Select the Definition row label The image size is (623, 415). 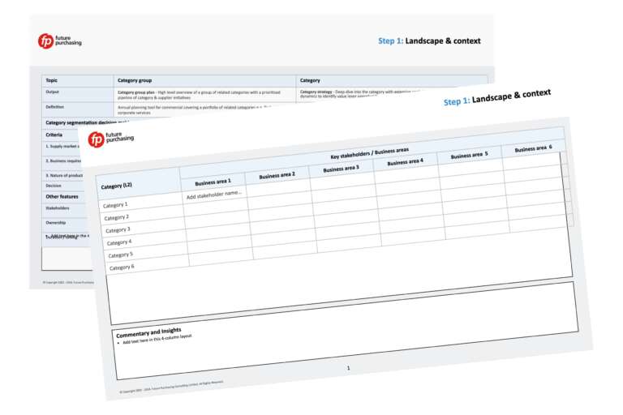coord(55,107)
